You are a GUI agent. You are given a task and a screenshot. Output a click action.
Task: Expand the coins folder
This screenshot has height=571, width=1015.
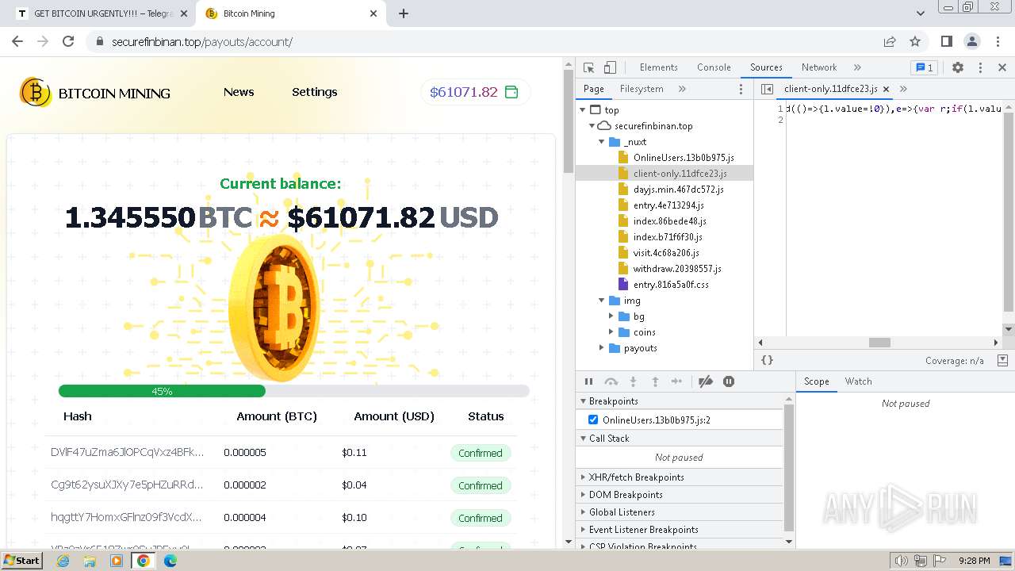click(611, 332)
